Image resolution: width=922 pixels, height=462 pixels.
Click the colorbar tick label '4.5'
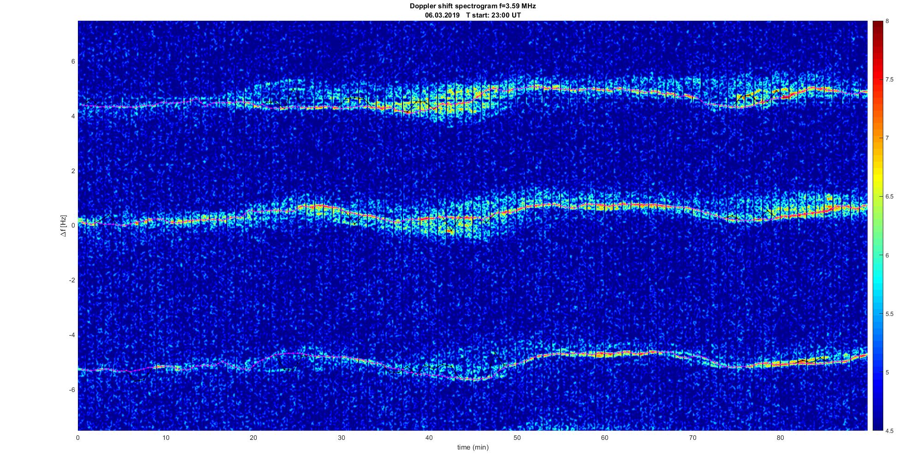pos(890,431)
